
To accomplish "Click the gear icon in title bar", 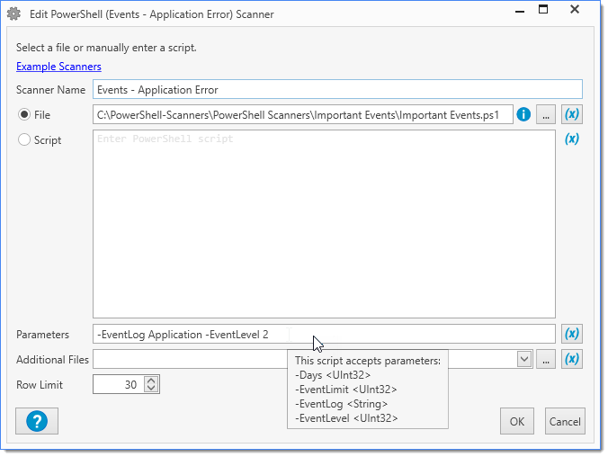I will [14, 14].
